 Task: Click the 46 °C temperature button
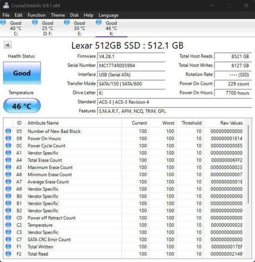pos(22,106)
